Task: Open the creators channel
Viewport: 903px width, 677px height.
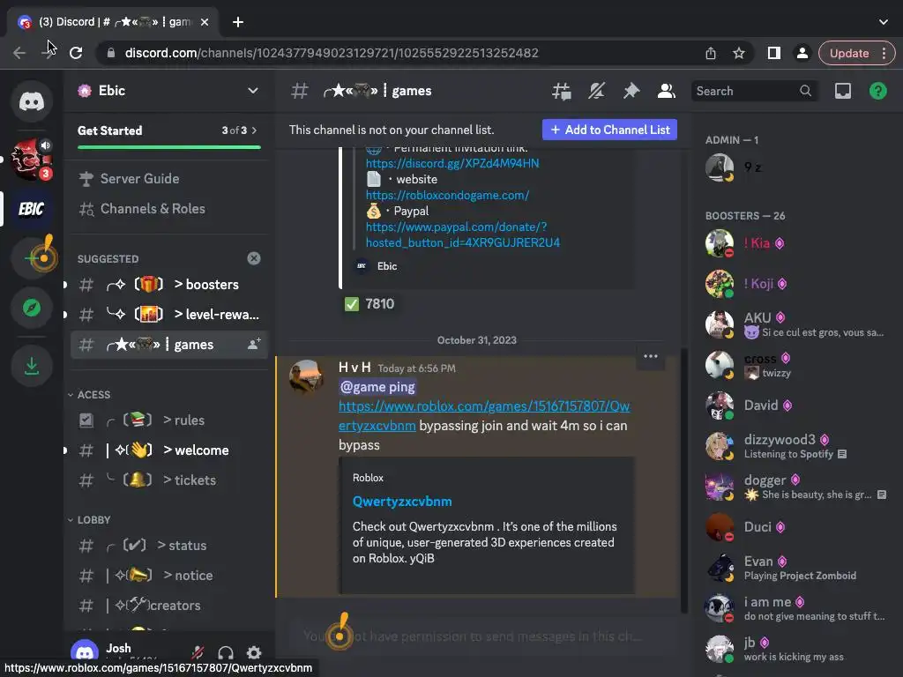Action: (168, 605)
